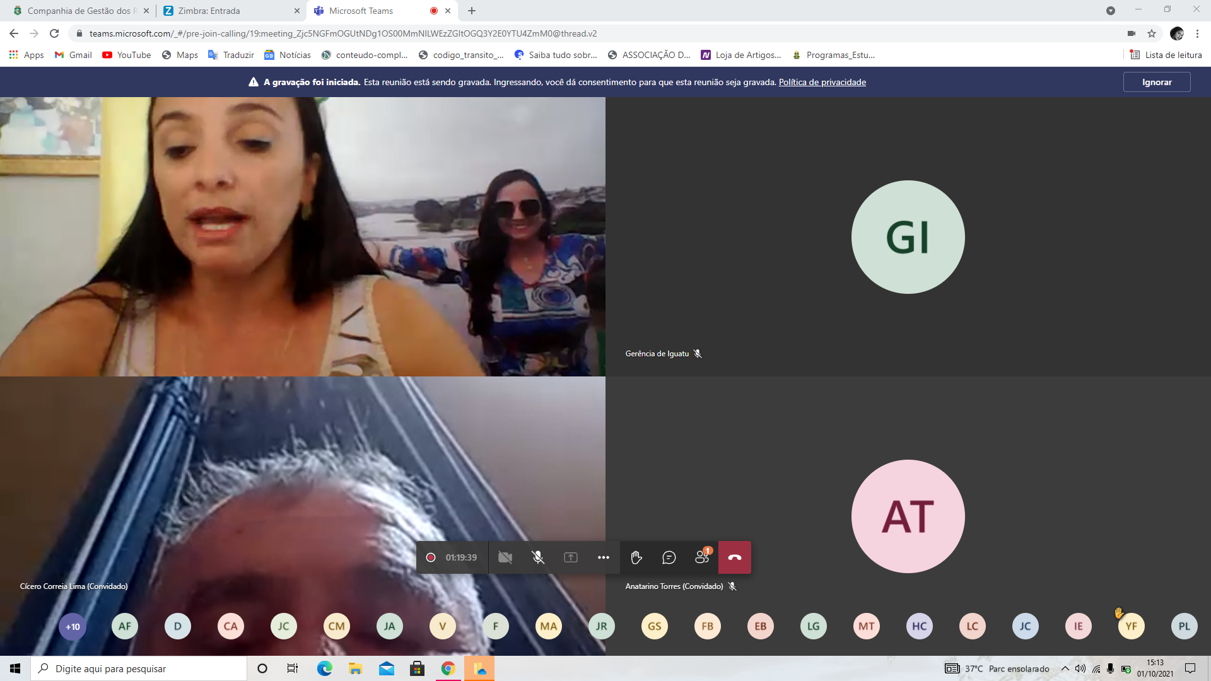Open the Chrome profile avatar
This screenshot has height=681, width=1211.
pos(1177,33)
